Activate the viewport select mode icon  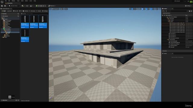coord(130,9)
